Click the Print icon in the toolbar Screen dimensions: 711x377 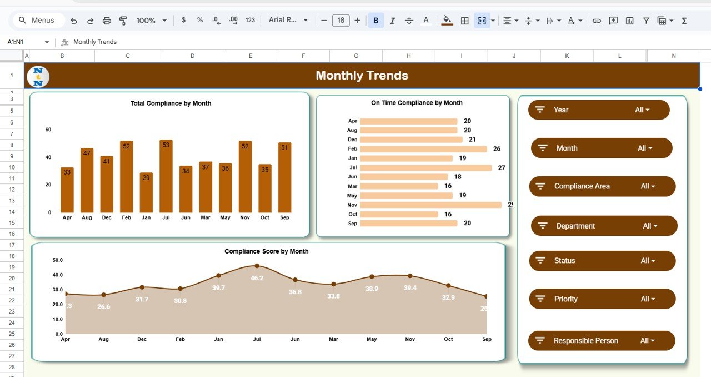[x=106, y=20]
